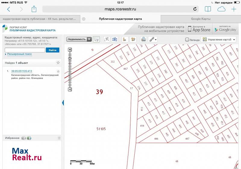Click the map info query tool
Viewport: 241px width, 169px height.
click(115, 39)
